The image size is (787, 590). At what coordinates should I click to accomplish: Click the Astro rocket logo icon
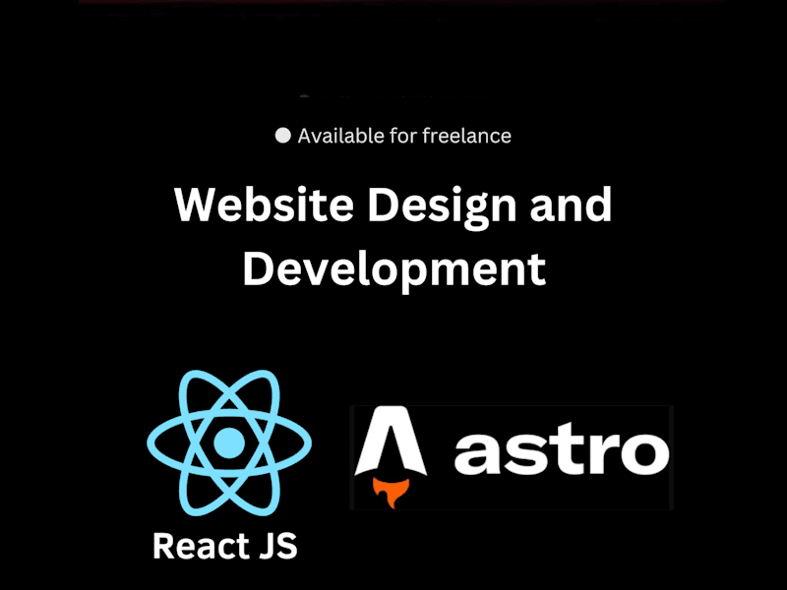[x=391, y=457]
